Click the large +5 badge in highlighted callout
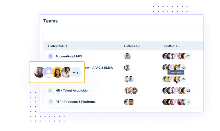 point(75,72)
